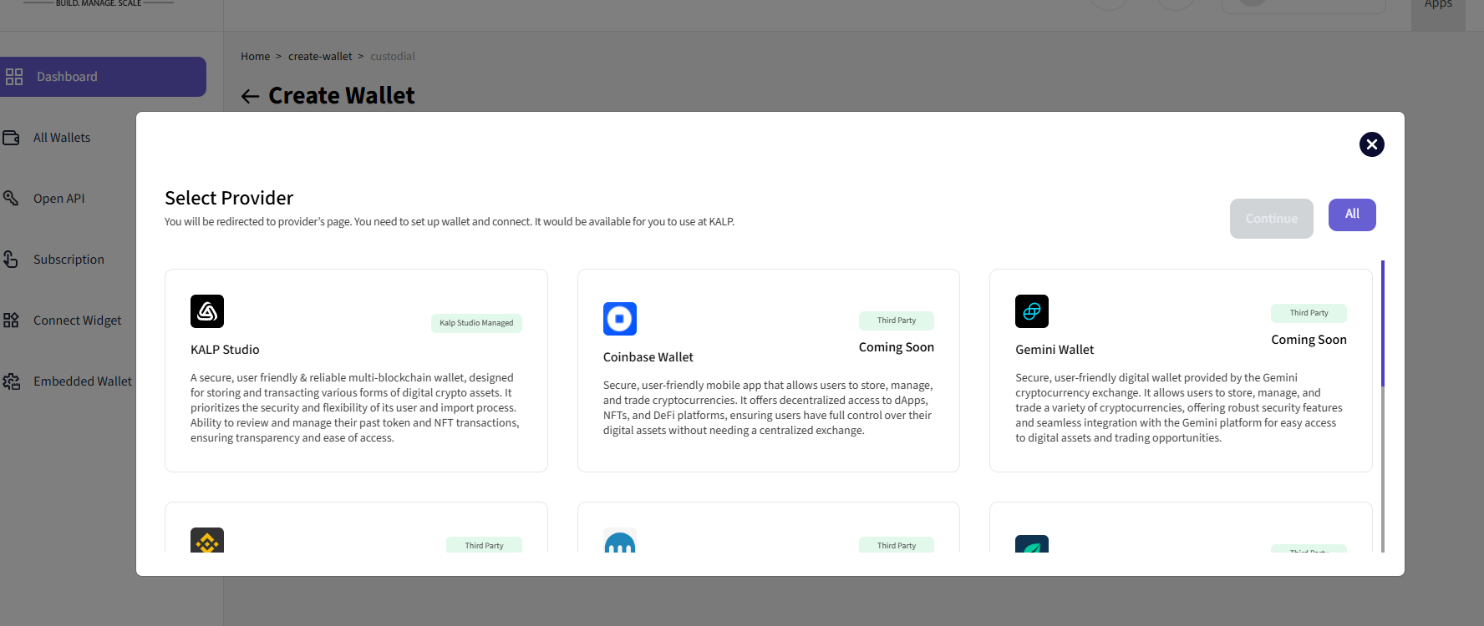Click the Gemini Wallet logo icon

point(1032,311)
